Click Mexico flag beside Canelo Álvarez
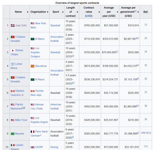The height and width of the screenshot is (150, 153). point(13,145)
